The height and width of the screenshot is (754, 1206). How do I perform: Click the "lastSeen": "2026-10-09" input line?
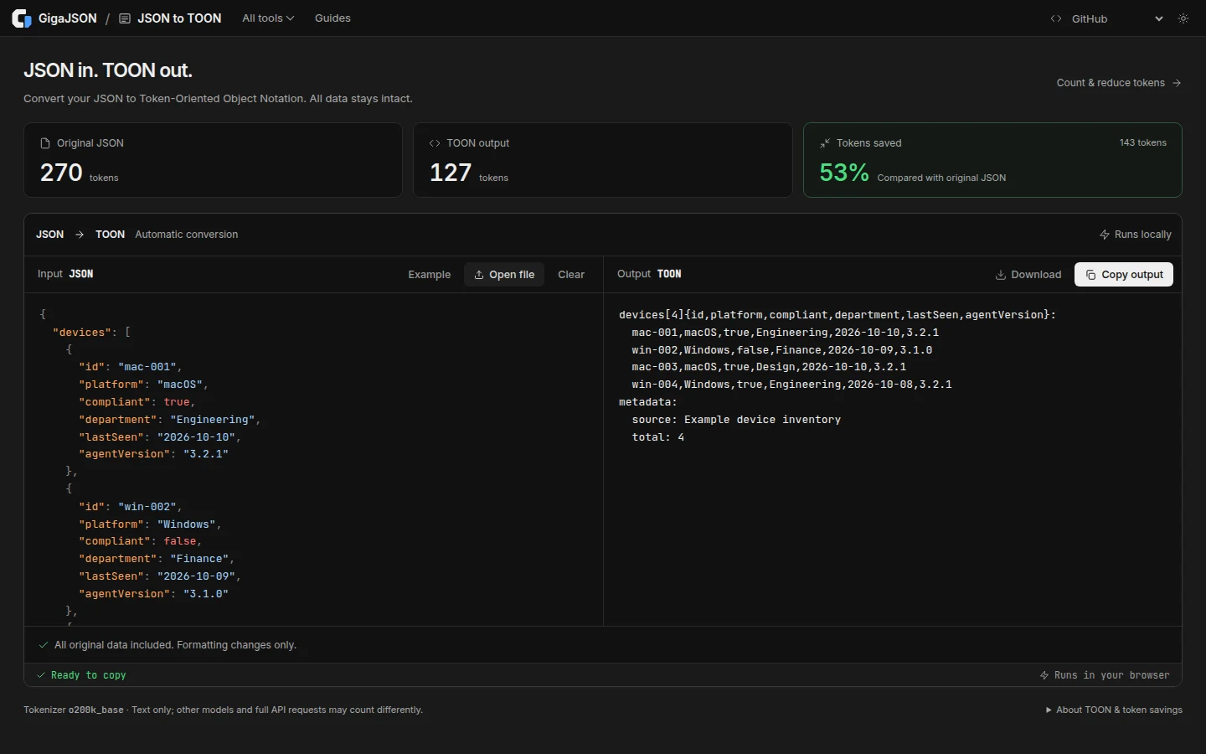point(160,576)
